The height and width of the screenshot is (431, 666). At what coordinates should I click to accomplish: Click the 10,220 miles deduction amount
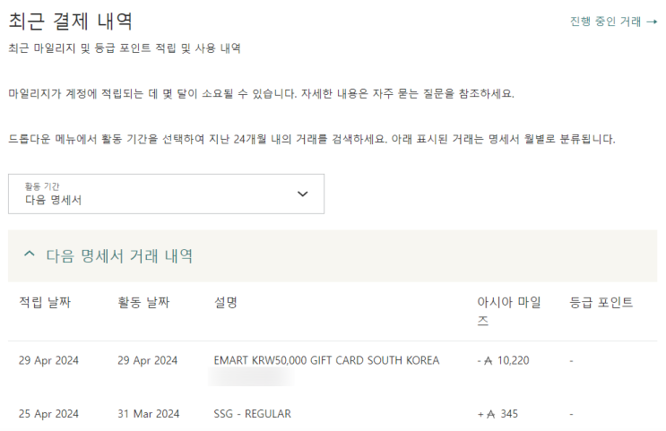coord(513,361)
